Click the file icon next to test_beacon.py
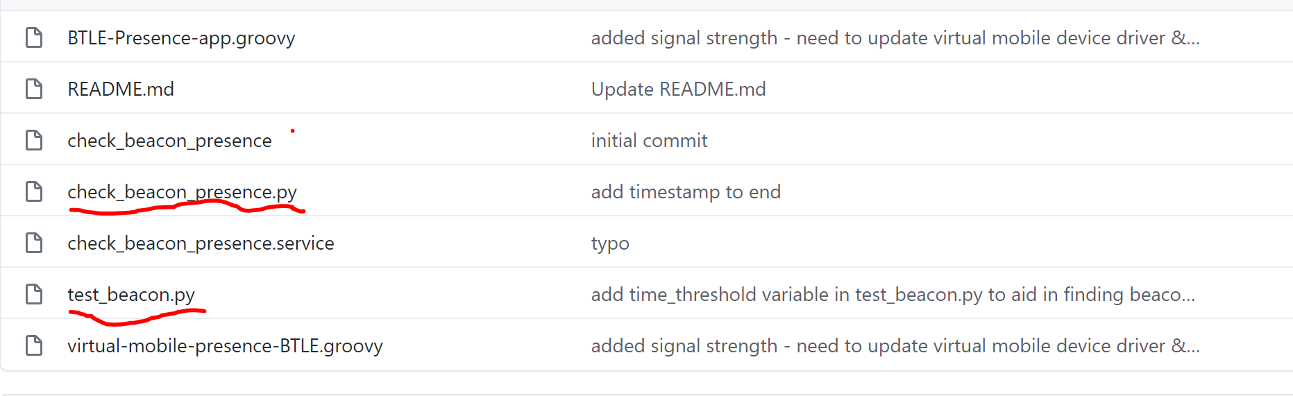1293x396 pixels. coord(34,294)
